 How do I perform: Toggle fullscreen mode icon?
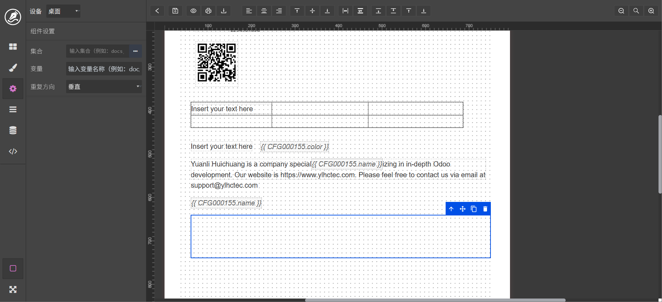(13, 289)
